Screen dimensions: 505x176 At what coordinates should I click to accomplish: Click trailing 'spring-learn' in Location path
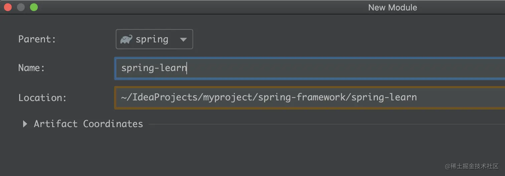(384, 98)
